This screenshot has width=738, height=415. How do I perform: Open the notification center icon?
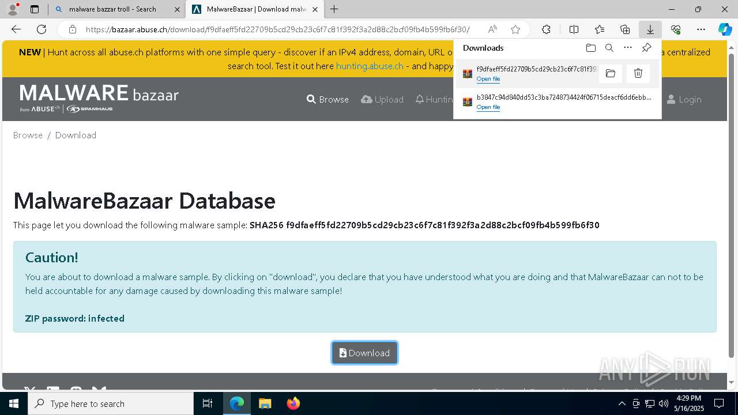point(719,403)
